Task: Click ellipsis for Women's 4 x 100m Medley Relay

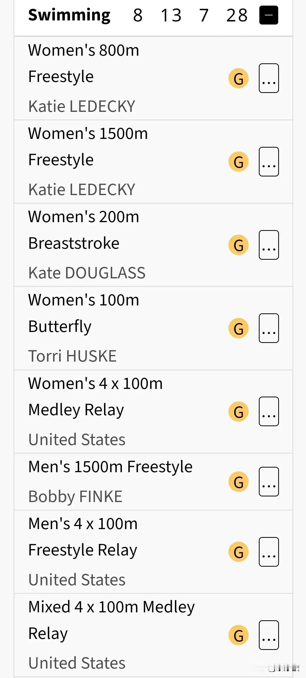Action: [x=269, y=411]
